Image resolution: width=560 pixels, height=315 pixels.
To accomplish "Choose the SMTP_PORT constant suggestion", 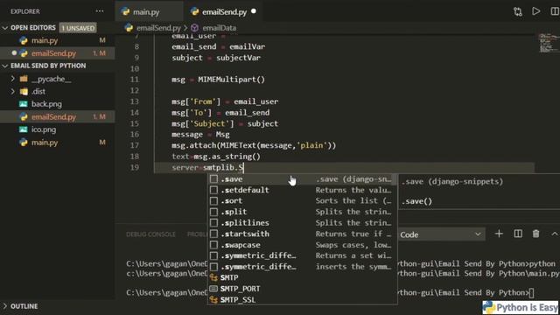I will point(302,289).
